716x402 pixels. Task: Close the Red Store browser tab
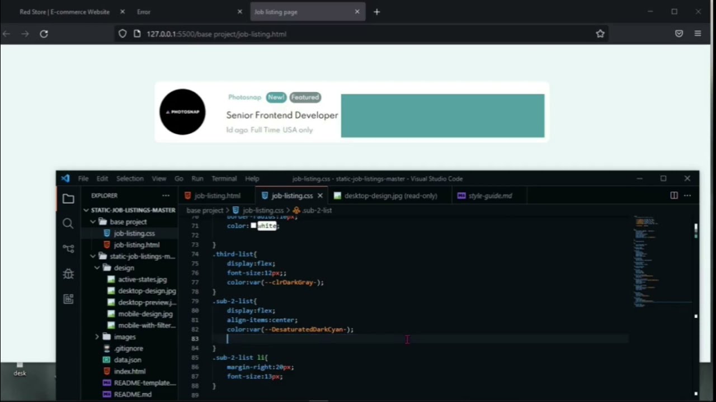click(x=123, y=12)
